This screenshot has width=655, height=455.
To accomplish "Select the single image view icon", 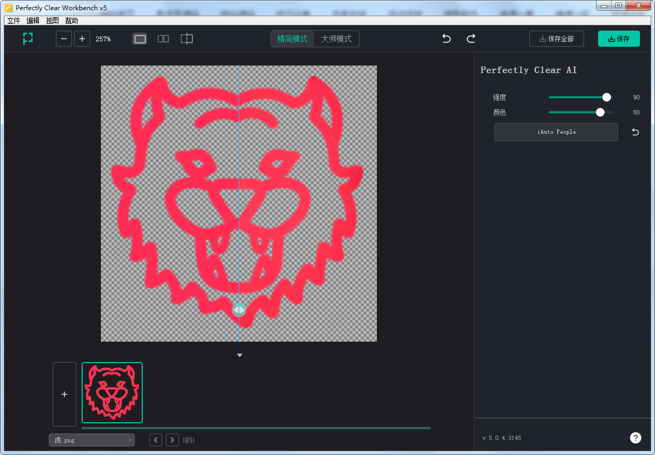I will (x=139, y=38).
